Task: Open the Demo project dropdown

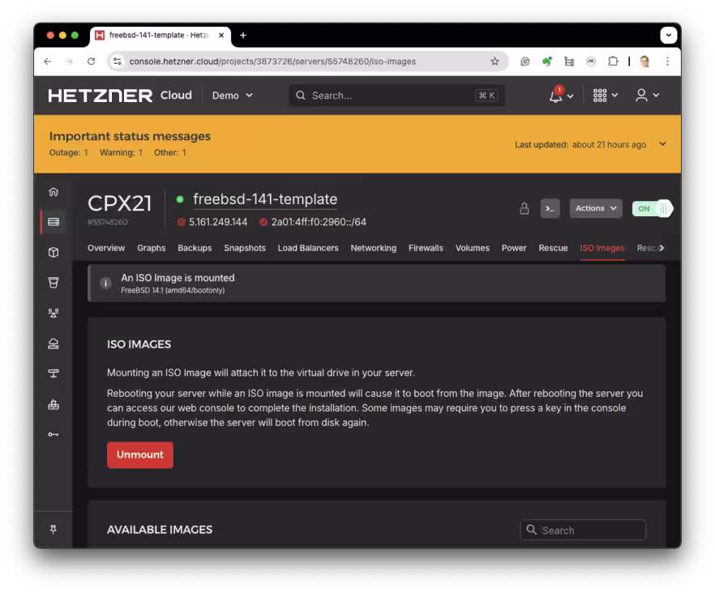Action: coord(232,96)
